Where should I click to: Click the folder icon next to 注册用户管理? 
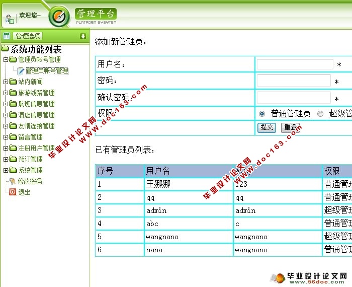pyautogui.click(x=13, y=148)
